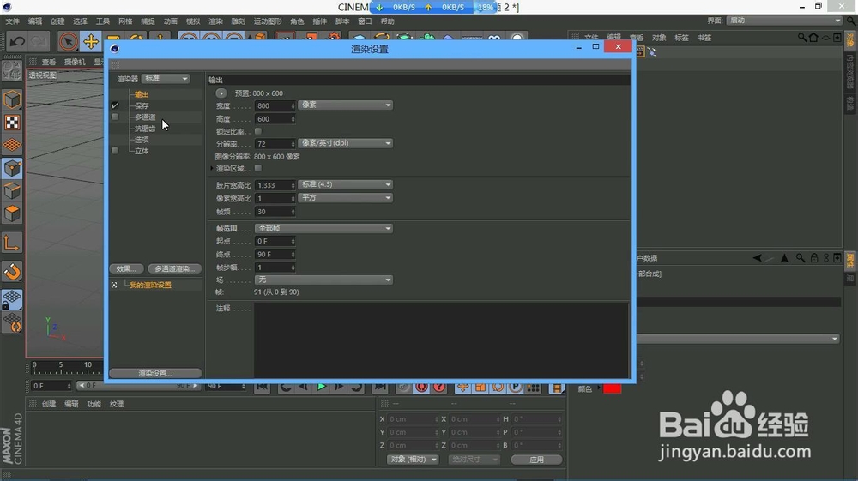Screen dimensions: 858x481
Task: Click the 宽度 800 input field
Action: pyautogui.click(x=275, y=106)
